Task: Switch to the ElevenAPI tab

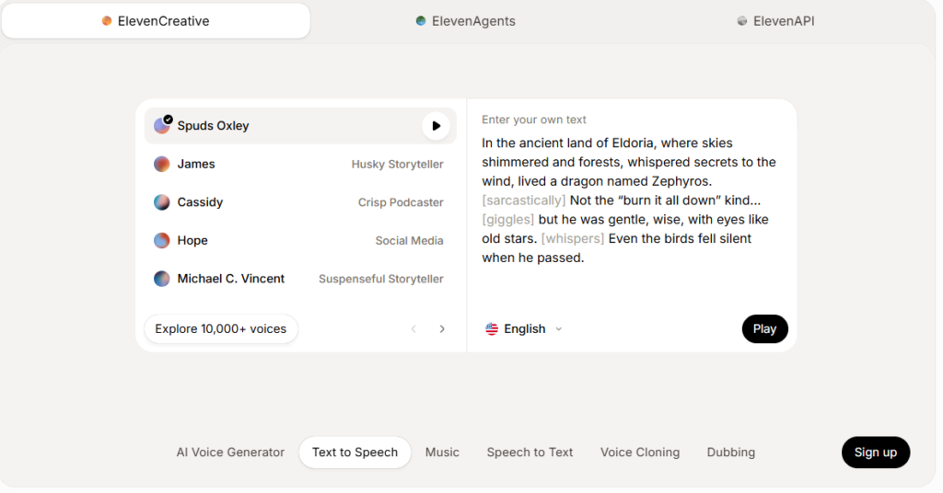Action: [x=775, y=21]
